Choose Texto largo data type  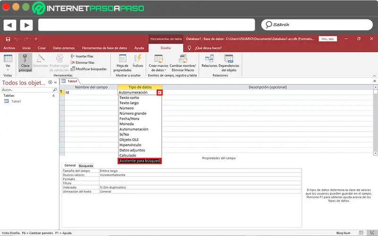point(129,103)
